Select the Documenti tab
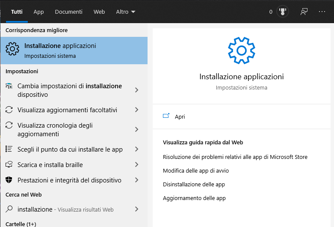This screenshot has width=334, height=227. tap(68, 12)
